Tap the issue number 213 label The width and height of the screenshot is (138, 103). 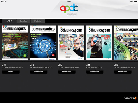[x=32, y=65]
